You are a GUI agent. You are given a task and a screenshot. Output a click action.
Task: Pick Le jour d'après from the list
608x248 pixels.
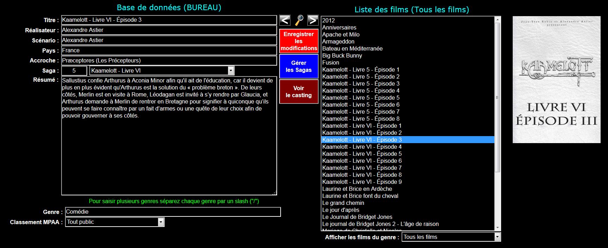pos(408,210)
